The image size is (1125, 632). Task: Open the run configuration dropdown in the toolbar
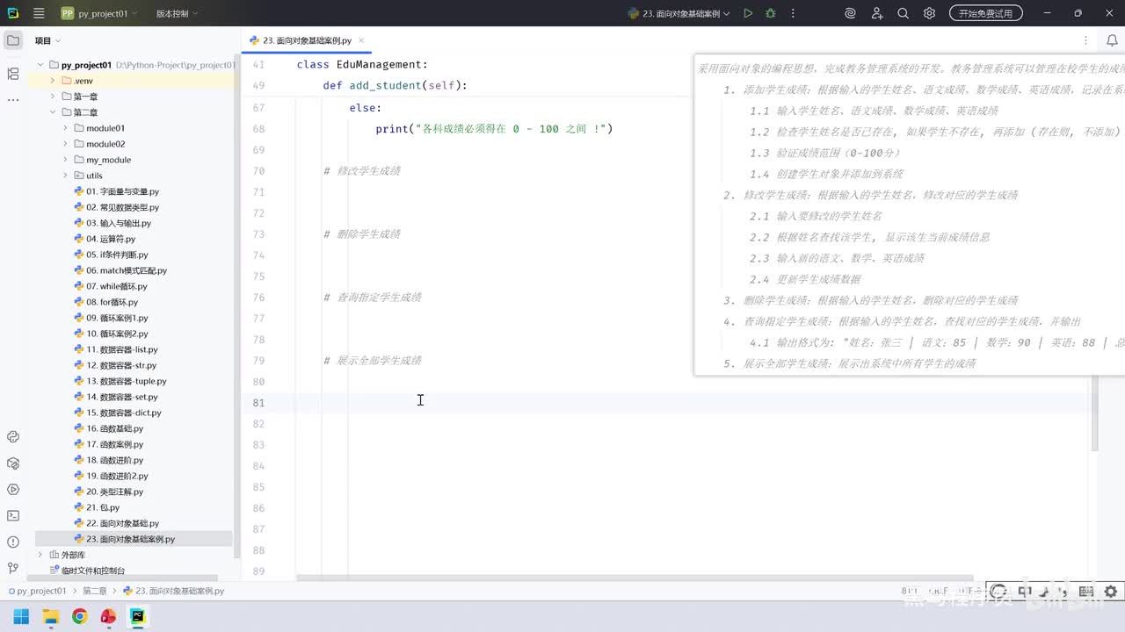(680, 13)
